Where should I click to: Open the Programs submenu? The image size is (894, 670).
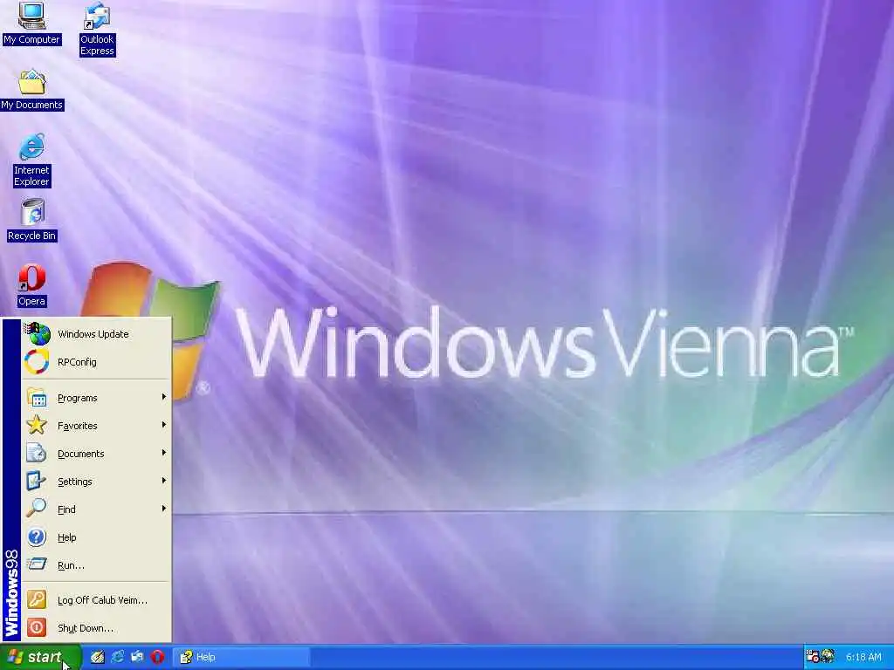pyautogui.click(x=96, y=398)
